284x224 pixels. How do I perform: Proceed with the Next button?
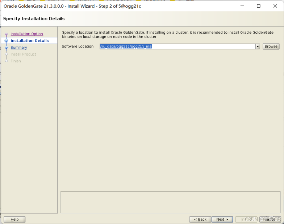click(x=222, y=219)
